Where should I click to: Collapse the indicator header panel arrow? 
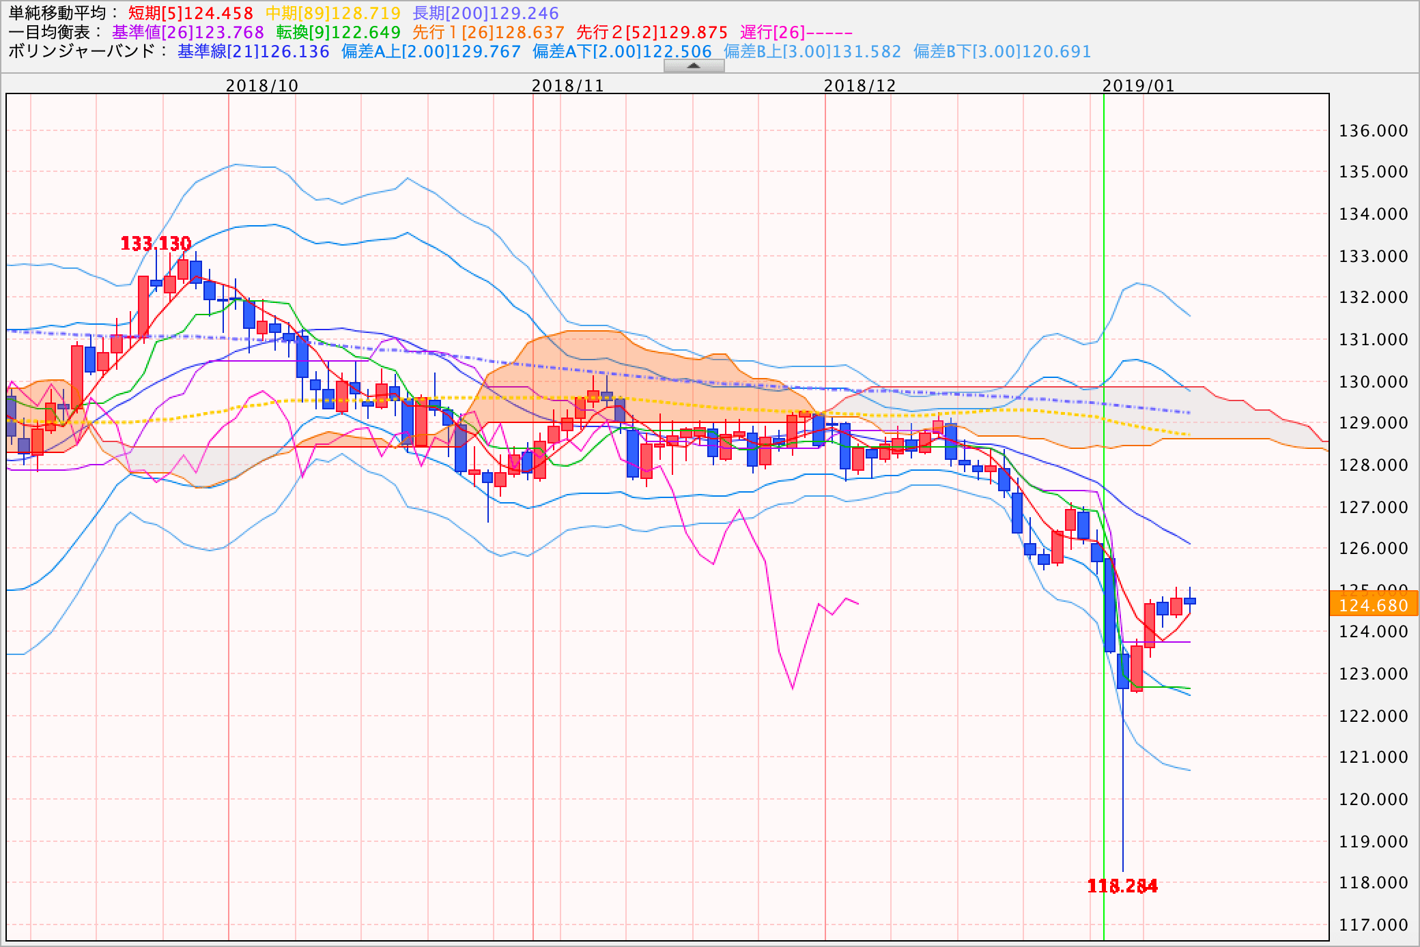coord(694,65)
